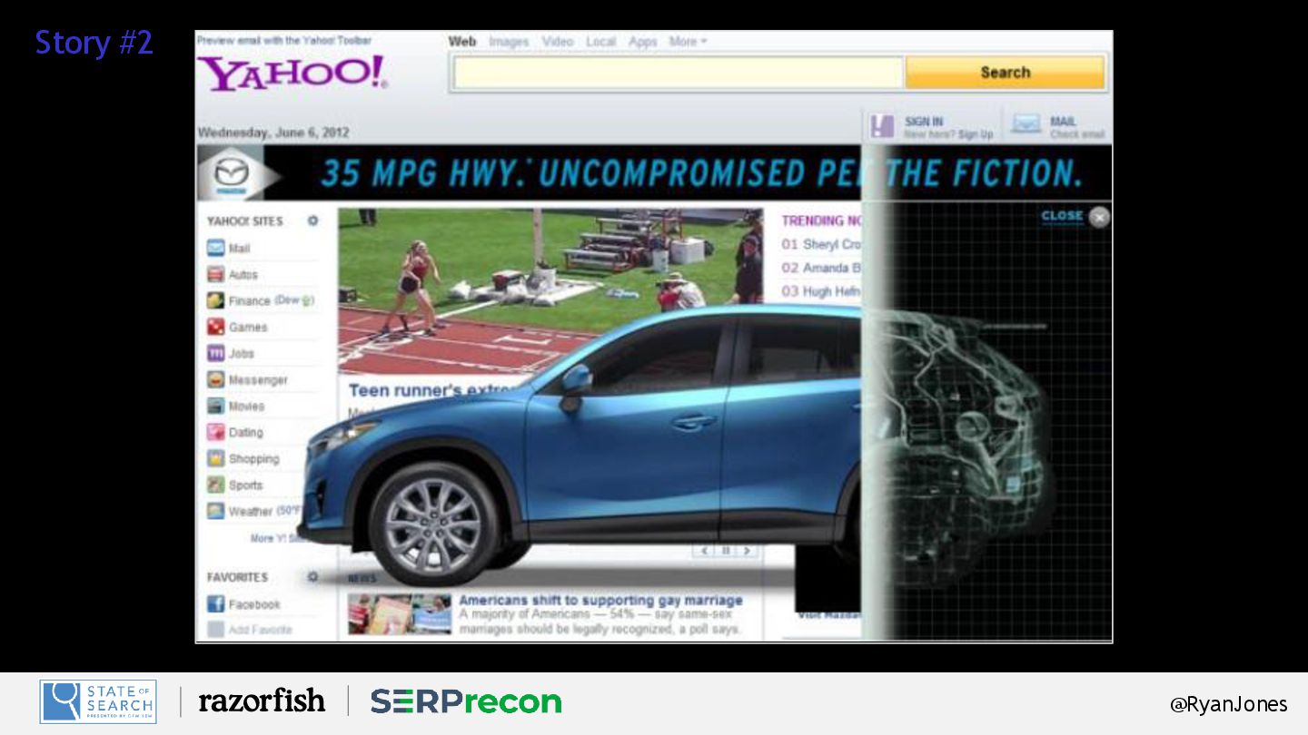Viewport: 1308px width, 735px height.
Task: Click the Yahoo search input field
Action: point(678,73)
